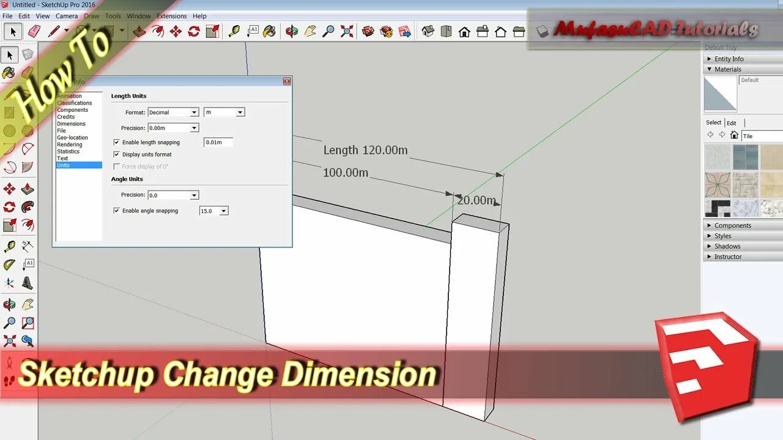Activate the Orbit tool in top toolbar
This screenshot has height=440, width=783.
[x=292, y=31]
